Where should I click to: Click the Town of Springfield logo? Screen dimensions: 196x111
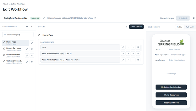(x=171, y=43)
